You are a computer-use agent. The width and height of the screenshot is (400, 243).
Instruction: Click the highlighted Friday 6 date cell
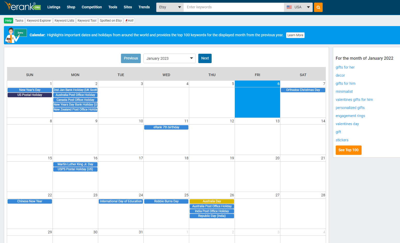click(x=257, y=99)
